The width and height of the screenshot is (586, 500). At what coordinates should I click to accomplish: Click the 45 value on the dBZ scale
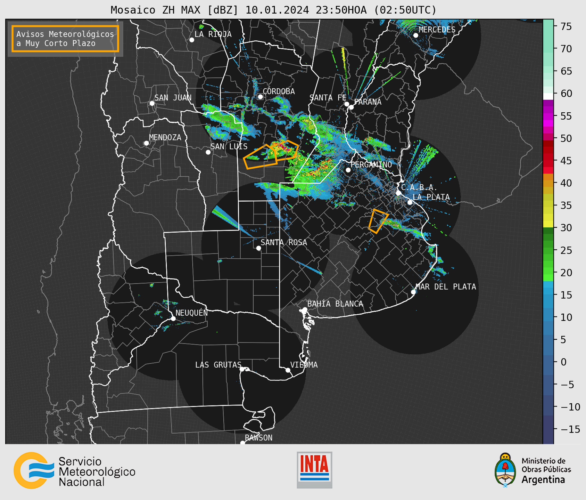[x=566, y=161]
